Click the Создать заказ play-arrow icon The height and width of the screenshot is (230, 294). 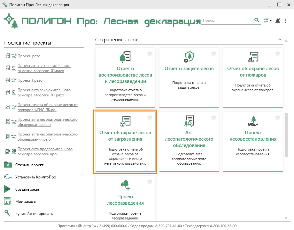coord(7,189)
